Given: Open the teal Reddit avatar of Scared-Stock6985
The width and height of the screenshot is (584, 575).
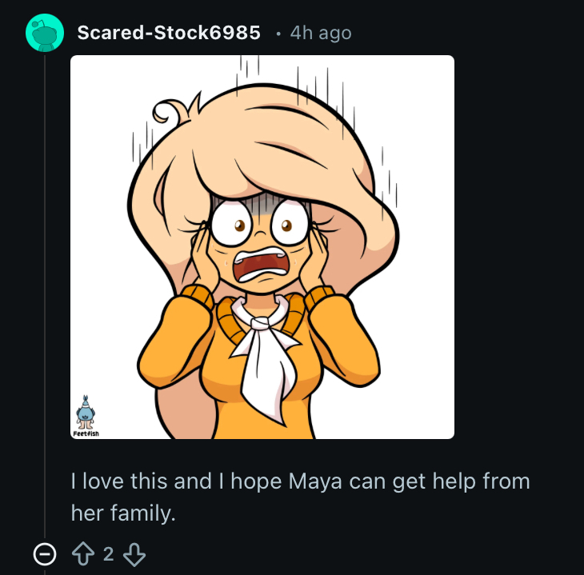Looking at the screenshot, I should coord(45,33).
